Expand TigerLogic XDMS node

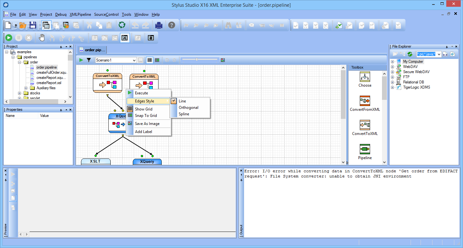[x=393, y=87]
